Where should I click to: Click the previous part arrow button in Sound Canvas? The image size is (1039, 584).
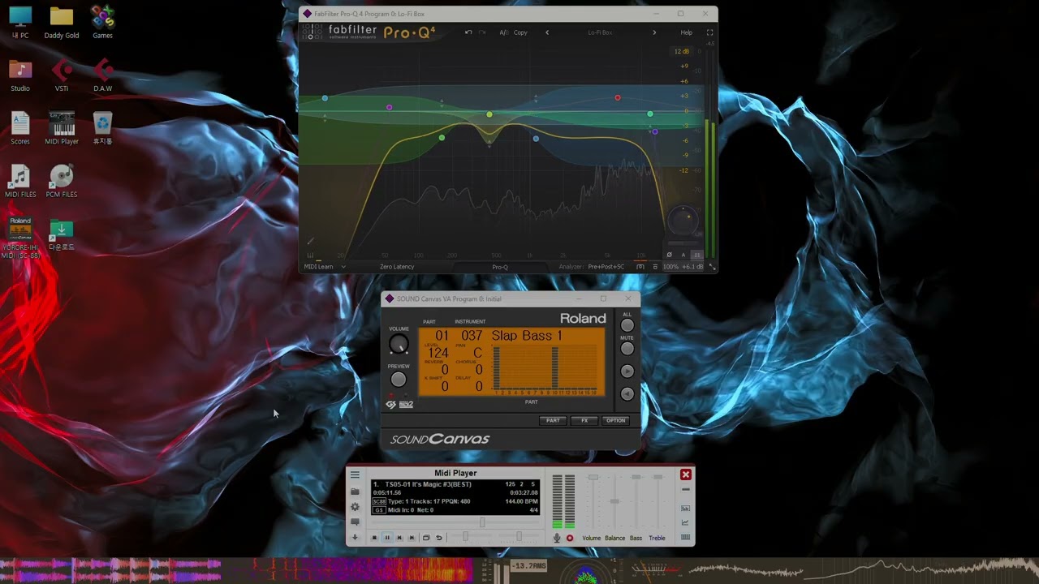point(627,393)
